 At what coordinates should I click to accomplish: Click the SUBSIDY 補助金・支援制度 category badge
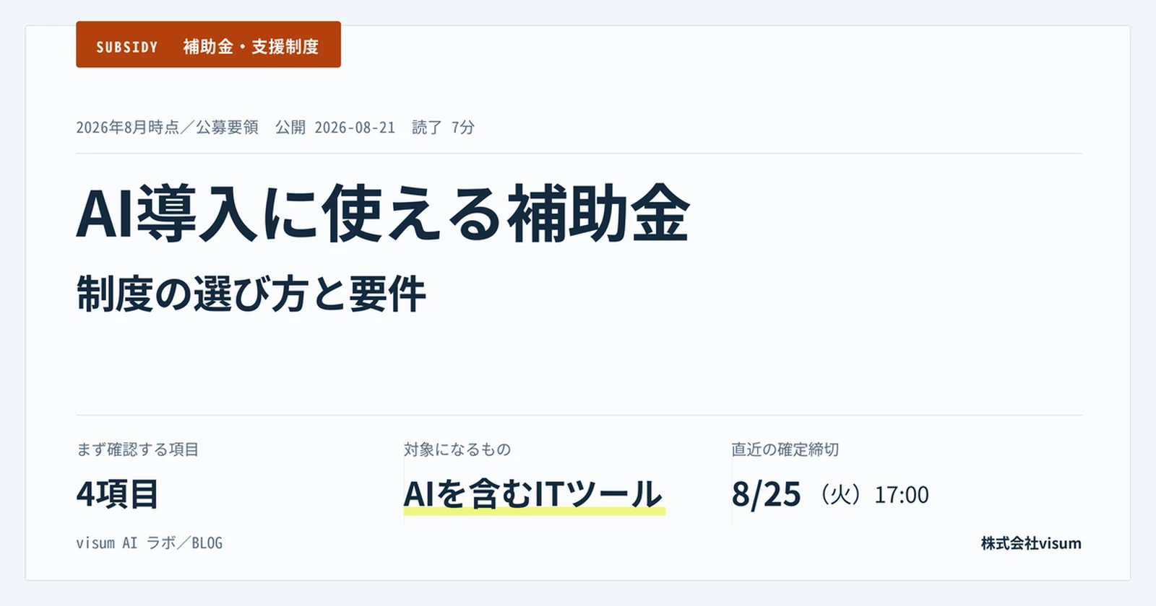(208, 45)
